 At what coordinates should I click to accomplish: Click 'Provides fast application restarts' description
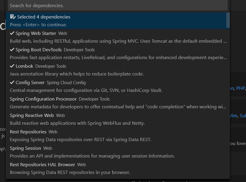pos(118,58)
